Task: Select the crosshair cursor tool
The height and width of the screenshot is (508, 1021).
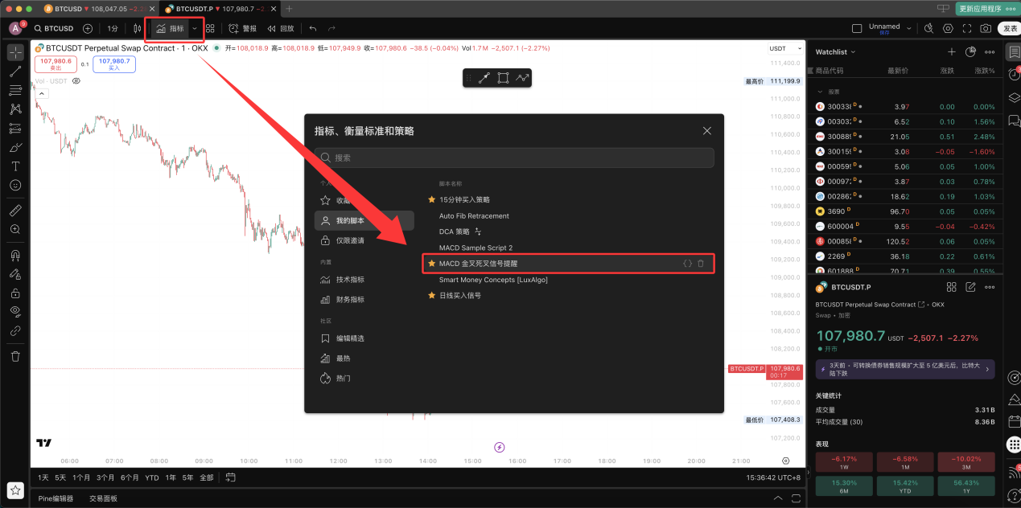Action: (x=14, y=51)
